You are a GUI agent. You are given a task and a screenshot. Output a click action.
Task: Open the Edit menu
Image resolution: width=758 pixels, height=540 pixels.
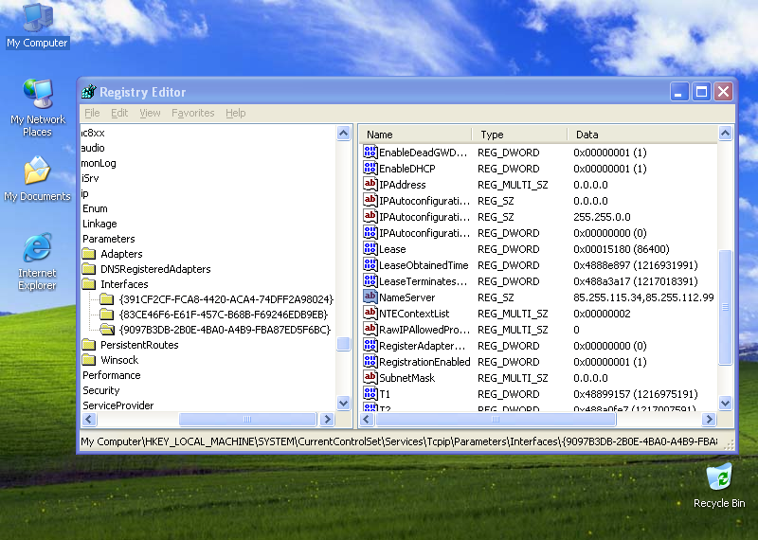click(119, 113)
